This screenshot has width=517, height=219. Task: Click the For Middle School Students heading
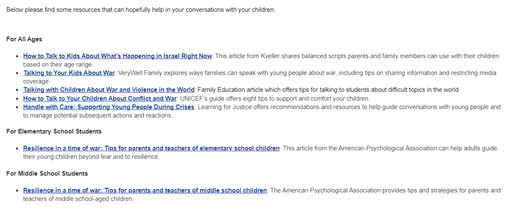(47, 174)
